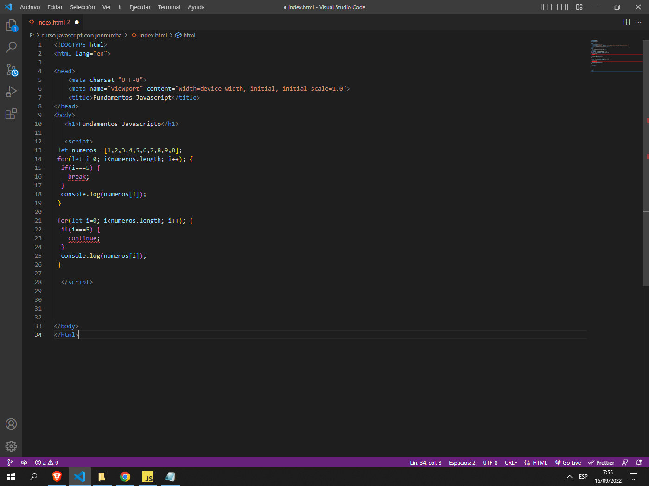Open the Ir menu
This screenshot has height=486, width=649.
tap(120, 7)
